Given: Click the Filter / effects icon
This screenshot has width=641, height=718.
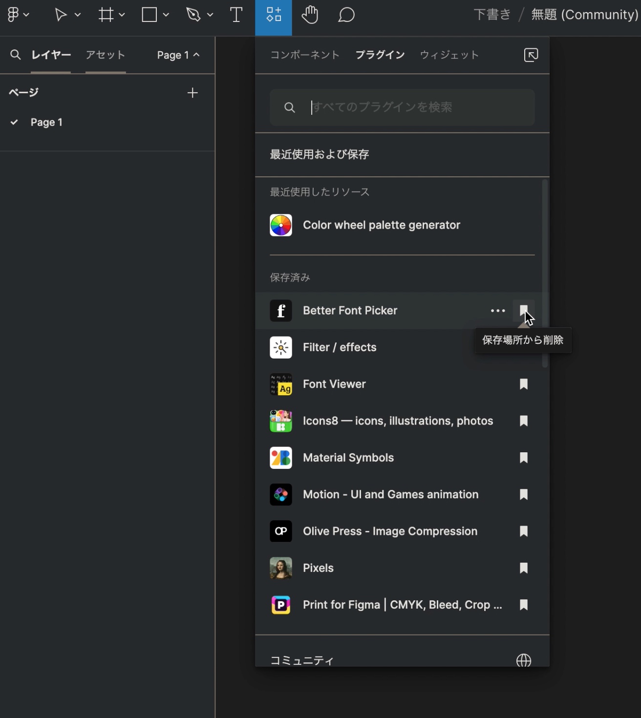Looking at the screenshot, I should [x=281, y=347].
